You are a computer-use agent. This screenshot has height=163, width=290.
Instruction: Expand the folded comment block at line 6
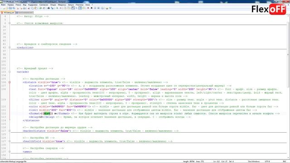(10, 23)
